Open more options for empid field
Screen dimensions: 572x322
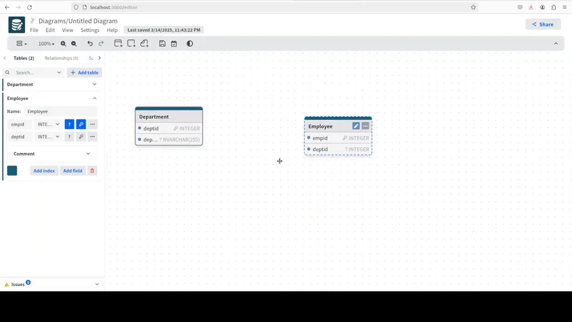coord(93,124)
